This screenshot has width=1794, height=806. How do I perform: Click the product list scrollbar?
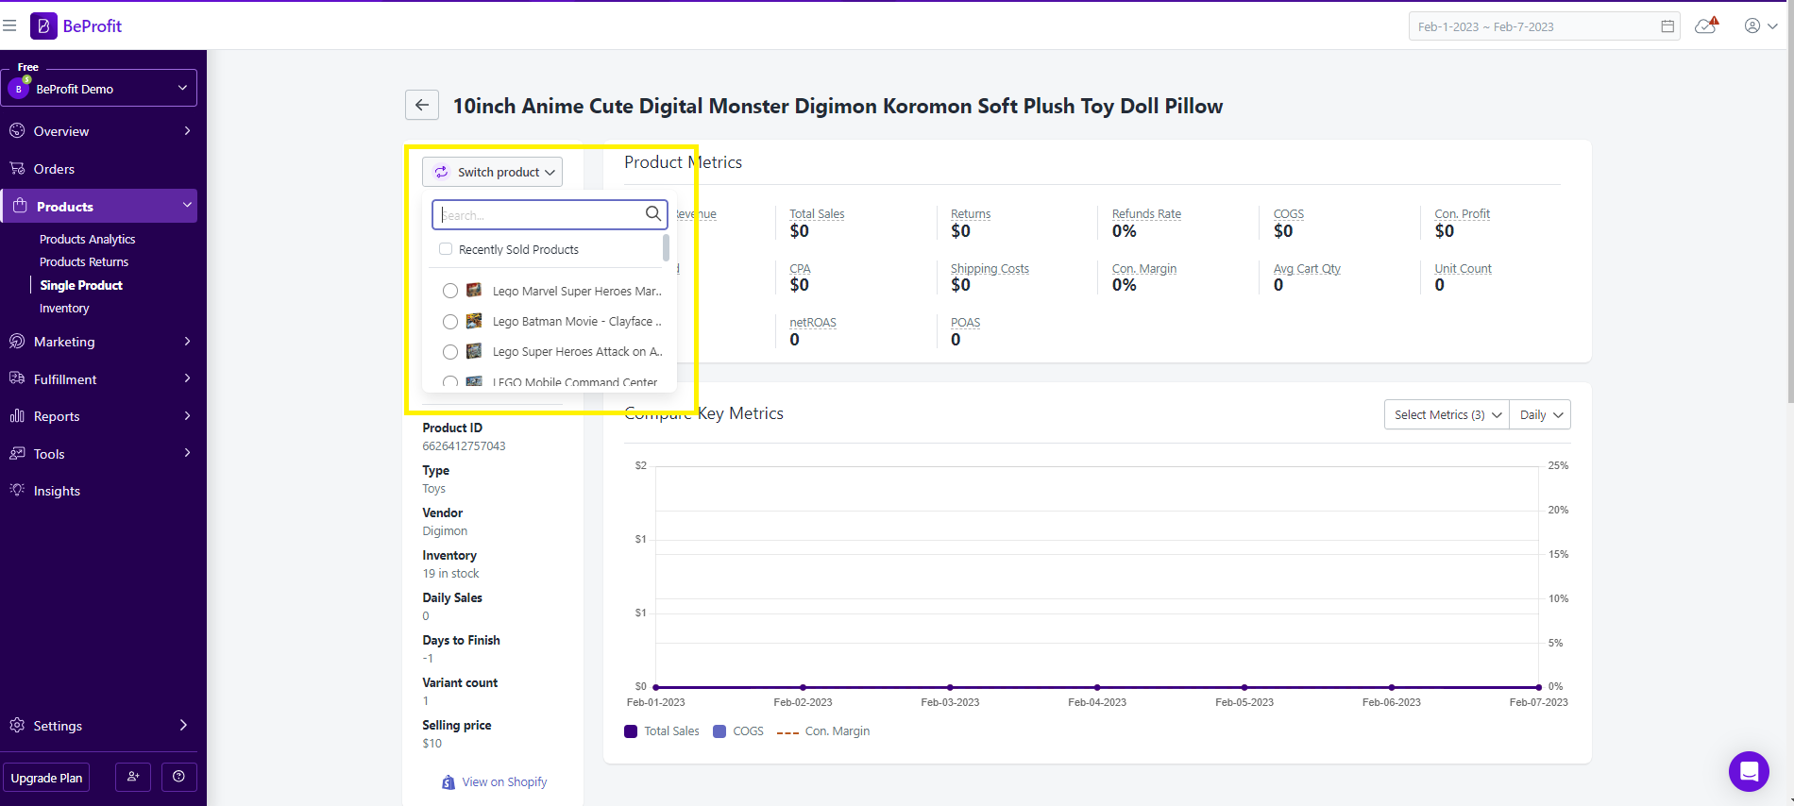tap(666, 248)
